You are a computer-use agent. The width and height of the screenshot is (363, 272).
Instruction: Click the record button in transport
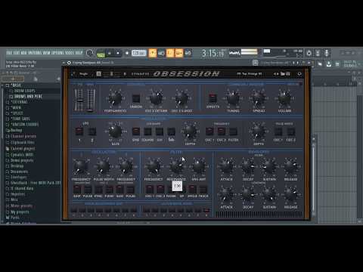(x=127, y=53)
